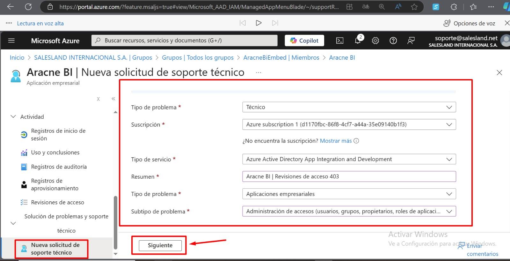Click the sidebar scroll-up arrow
This screenshot has width=510, height=261.
115,112
